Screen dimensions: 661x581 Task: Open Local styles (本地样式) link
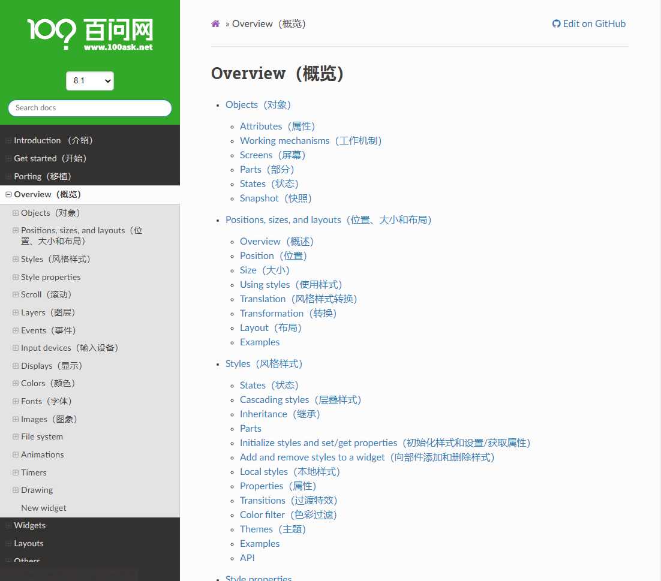290,471
